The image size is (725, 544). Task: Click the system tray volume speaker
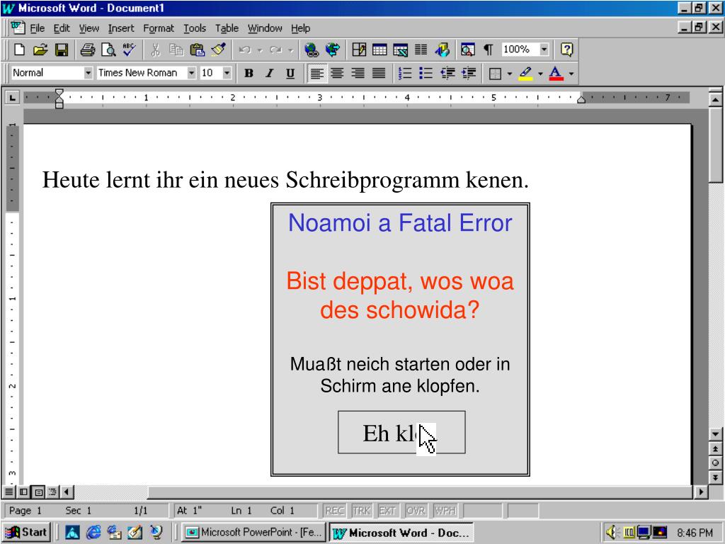[611, 533]
